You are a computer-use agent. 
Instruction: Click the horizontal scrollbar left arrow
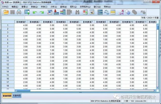[x=16, y=90]
